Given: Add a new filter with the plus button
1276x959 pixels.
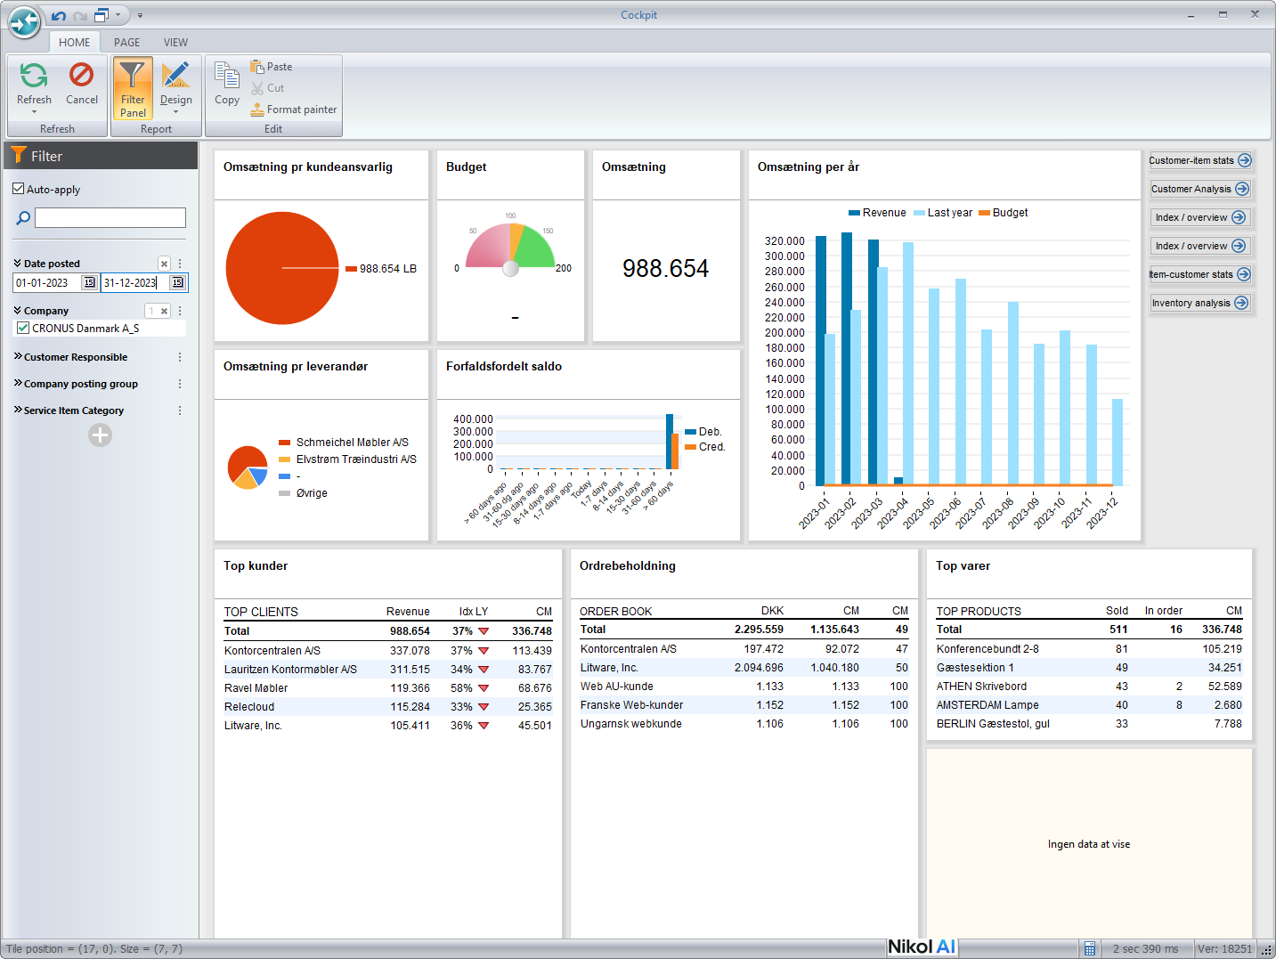Looking at the screenshot, I should 100,435.
